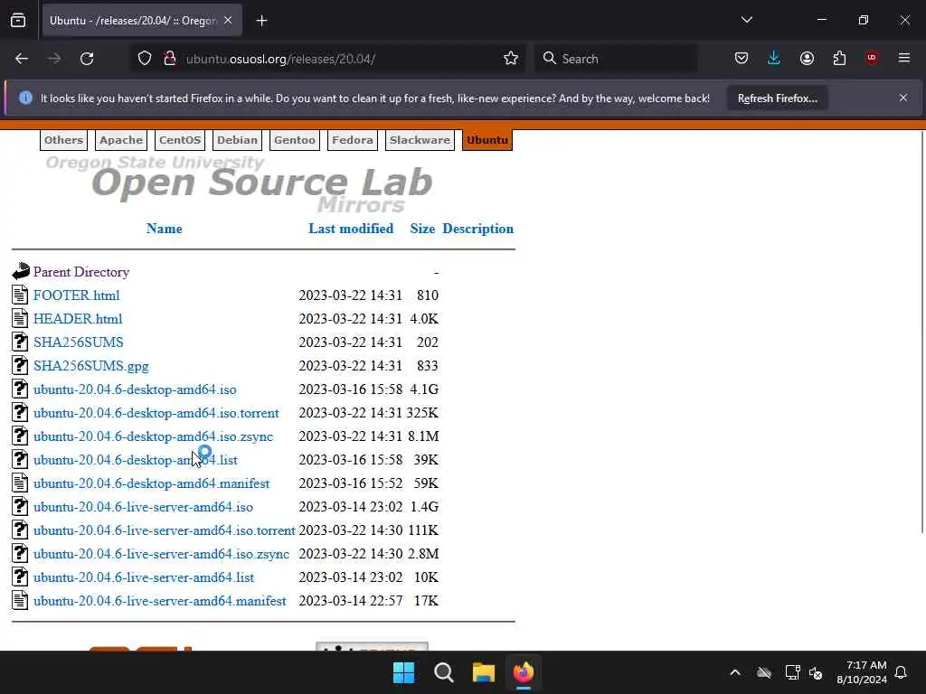
Task: Open FOOTER.html file link
Action: pos(76,295)
